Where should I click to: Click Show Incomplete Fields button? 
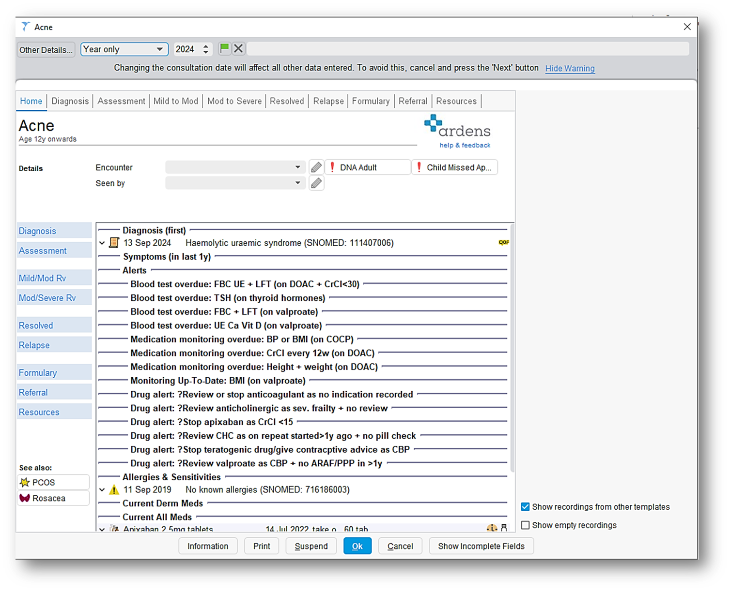pyautogui.click(x=481, y=546)
